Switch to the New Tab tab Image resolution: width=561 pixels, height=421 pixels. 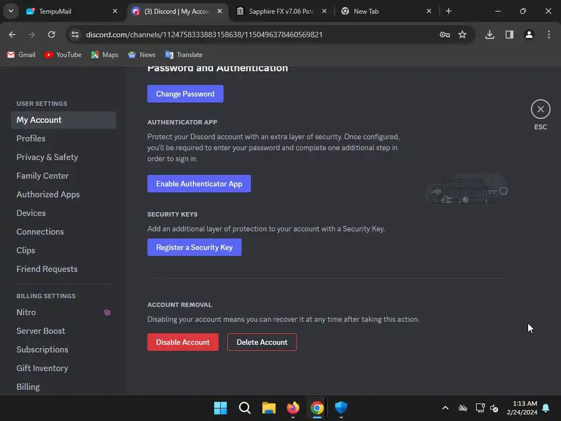[x=386, y=11]
